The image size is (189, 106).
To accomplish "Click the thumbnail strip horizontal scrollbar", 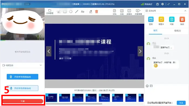I will click(74, 104).
